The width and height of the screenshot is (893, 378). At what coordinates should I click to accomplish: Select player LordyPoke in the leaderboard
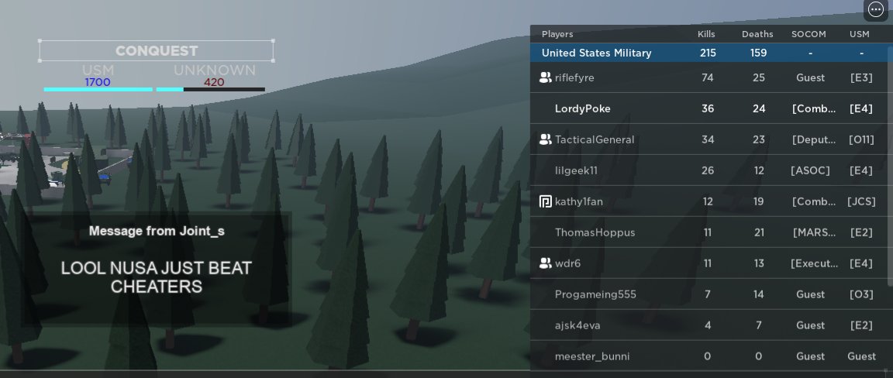click(709, 108)
